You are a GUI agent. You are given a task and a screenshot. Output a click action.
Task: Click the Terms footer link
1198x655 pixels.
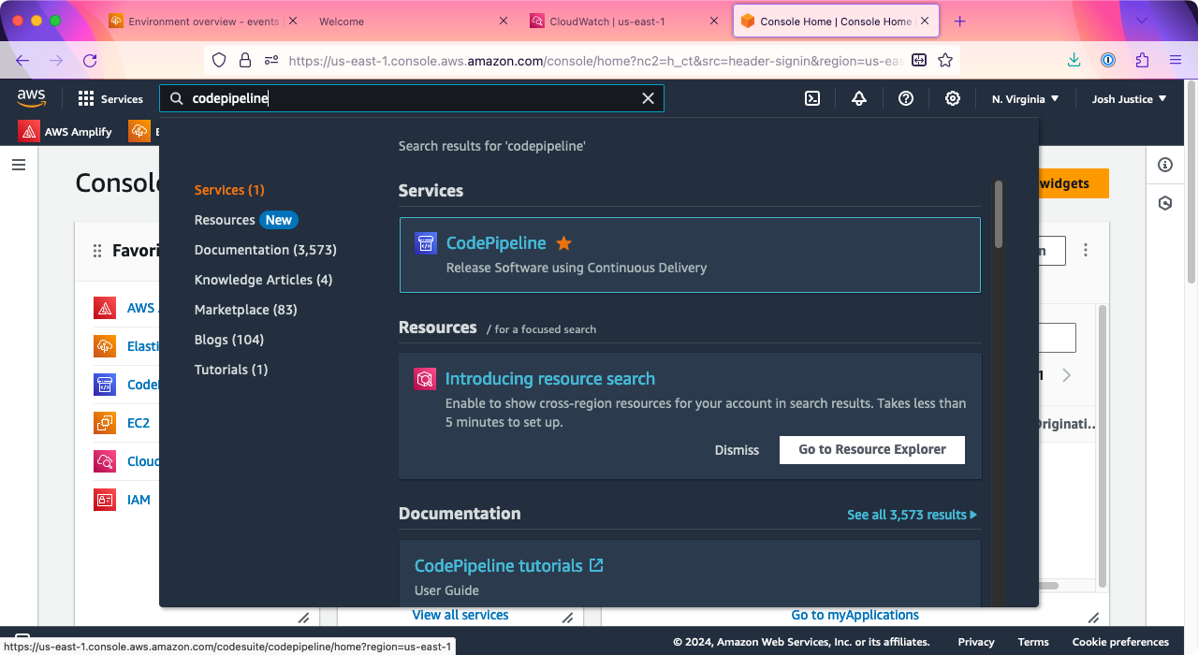pyautogui.click(x=1033, y=642)
